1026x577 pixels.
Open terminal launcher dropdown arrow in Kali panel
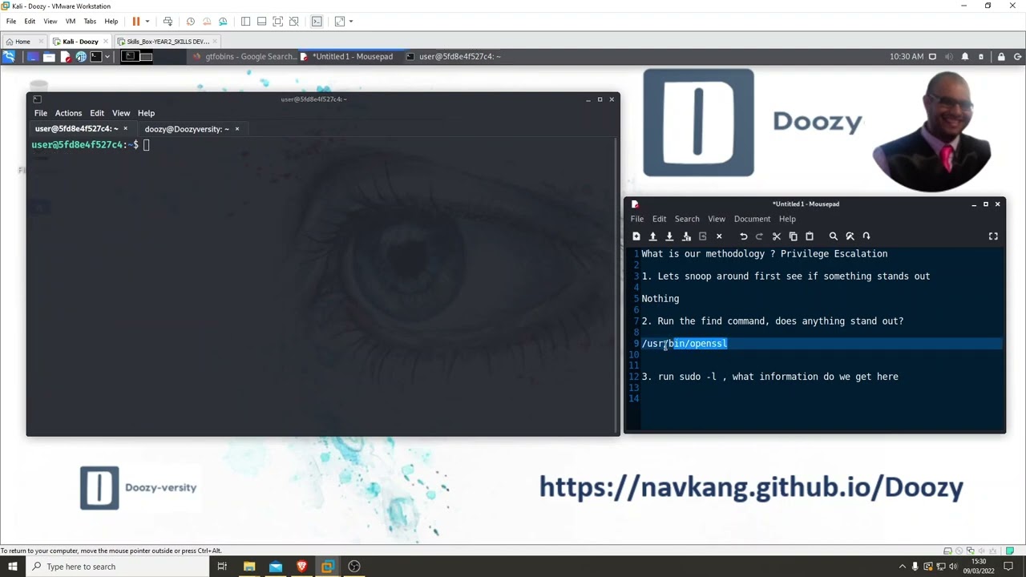point(107,57)
